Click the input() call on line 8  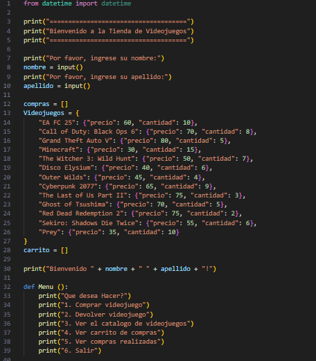click(x=70, y=67)
